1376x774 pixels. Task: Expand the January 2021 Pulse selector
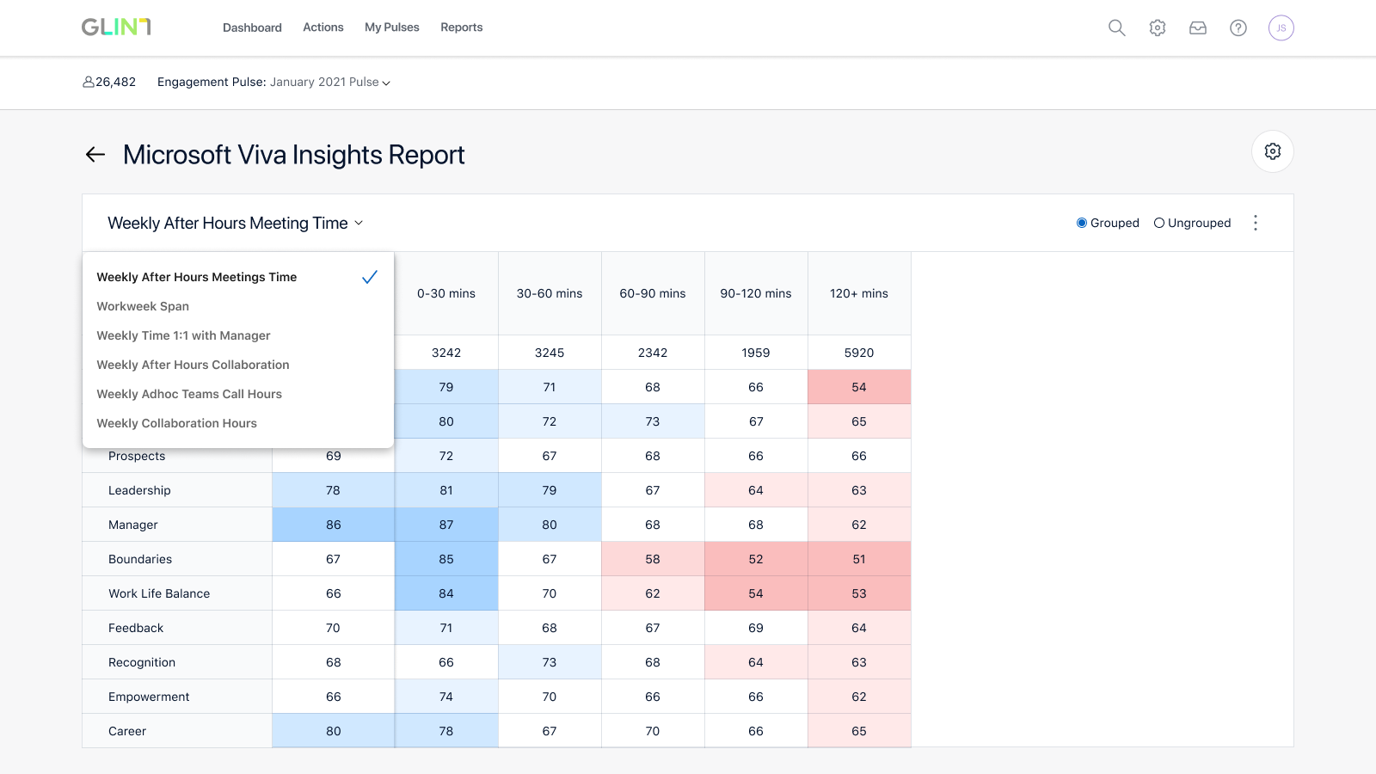pos(330,83)
